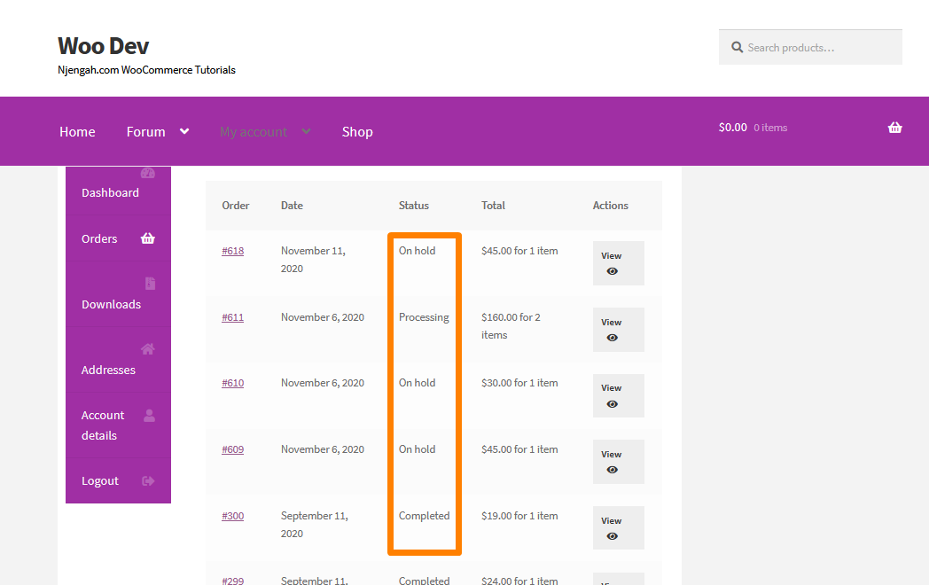
Task: Open the cart basket icon in header
Action: [894, 128]
